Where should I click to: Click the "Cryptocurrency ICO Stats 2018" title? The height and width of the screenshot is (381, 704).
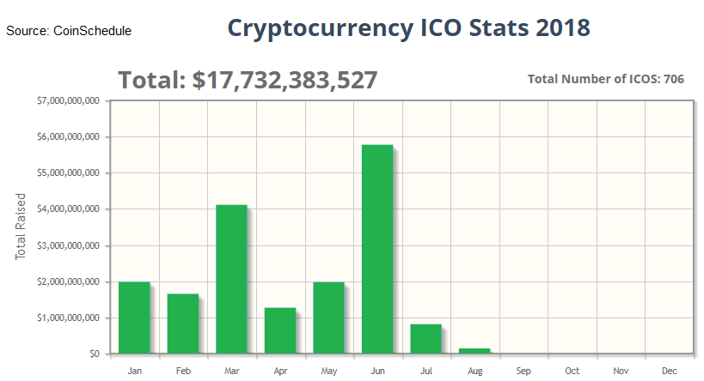point(408,28)
